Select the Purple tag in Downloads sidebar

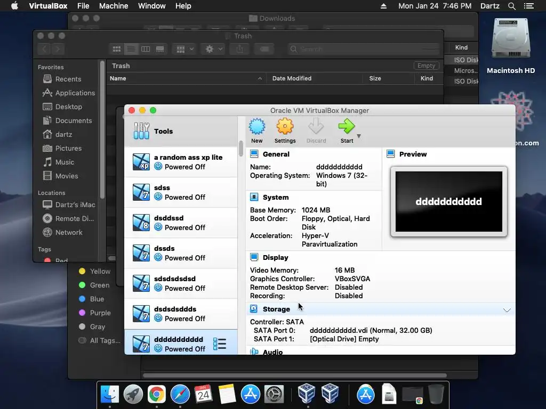[95, 313]
